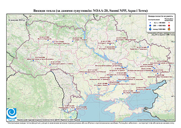This screenshot has width=181, height=128.
Task: Select the marker for the Алчевськ coke plant
Action: click(159, 64)
